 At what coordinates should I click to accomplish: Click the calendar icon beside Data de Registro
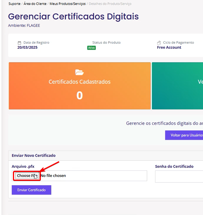coord(19,43)
